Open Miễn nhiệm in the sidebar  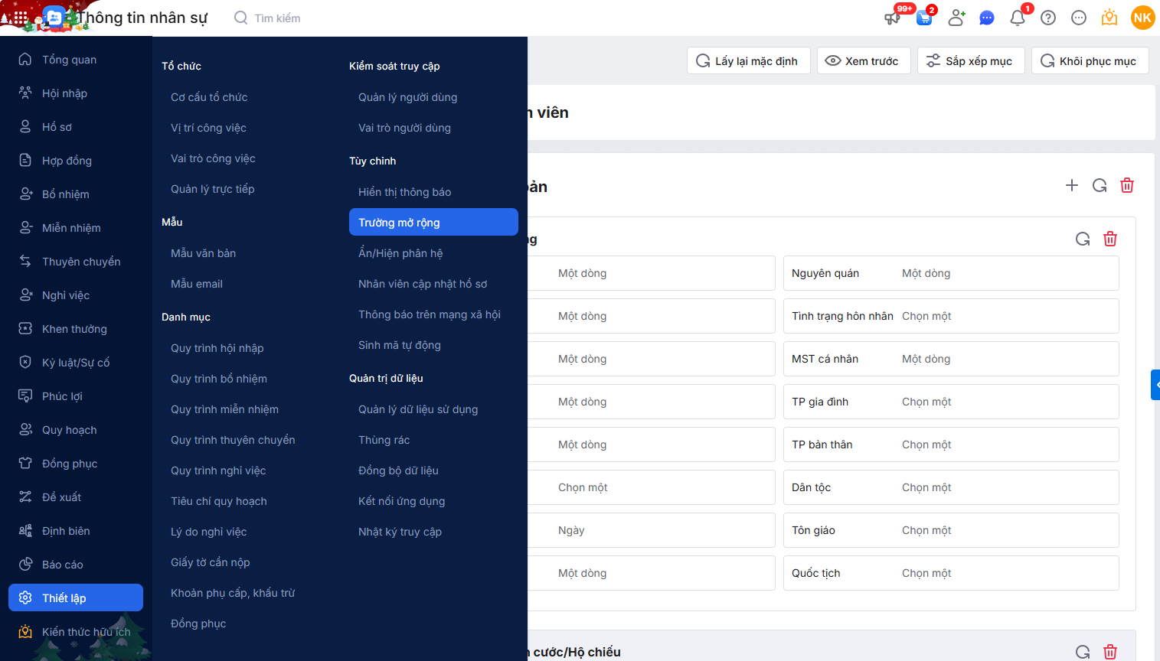click(x=76, y=228)
